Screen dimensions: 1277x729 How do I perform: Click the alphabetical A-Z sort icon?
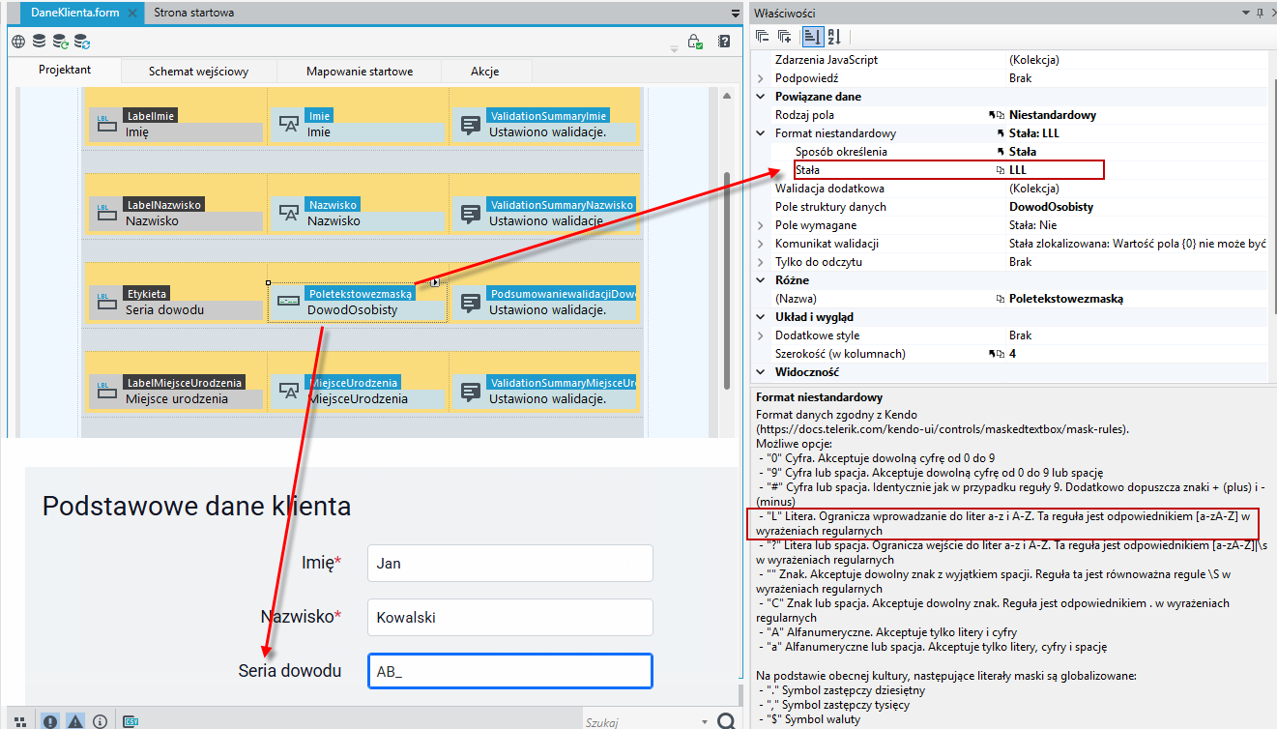click(x=834, y=37)
